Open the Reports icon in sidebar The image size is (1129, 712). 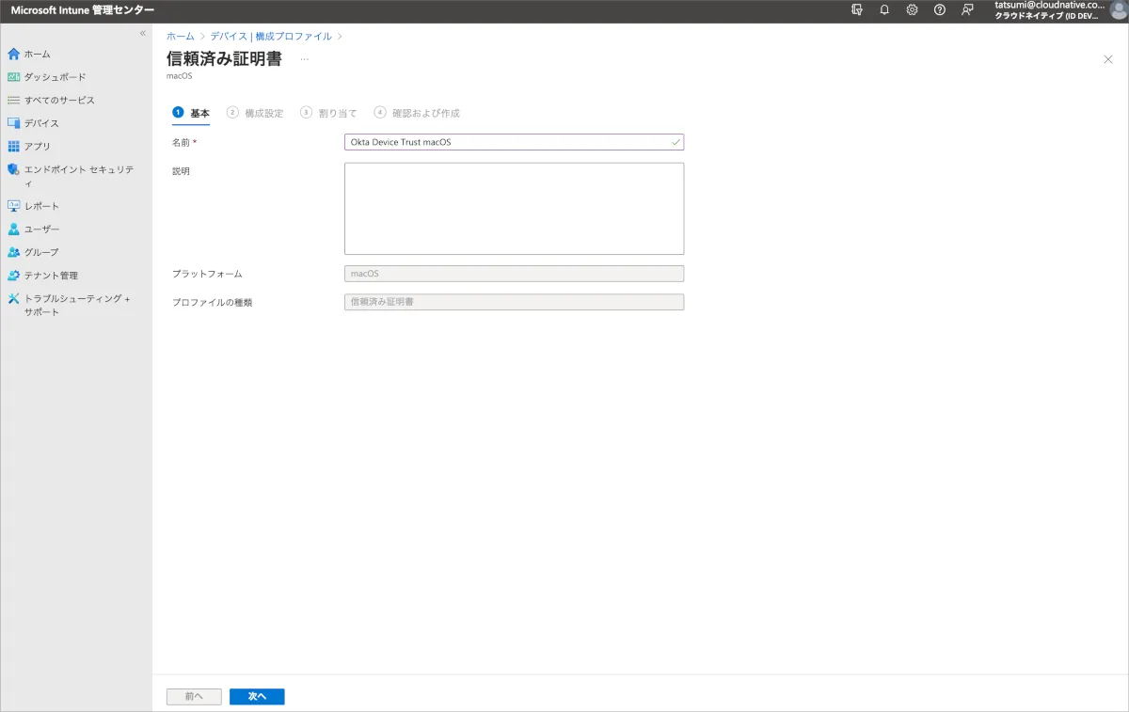click(13, 206)
